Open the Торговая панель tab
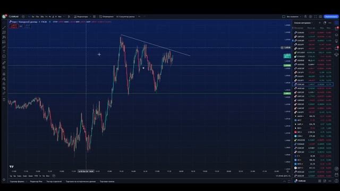340x191 pixels. pyautogui.click(x=107, y=181)
